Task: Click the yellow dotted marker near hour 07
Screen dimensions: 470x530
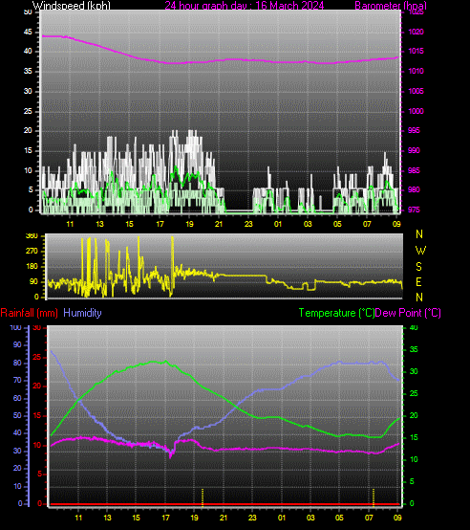Action: 374,497
